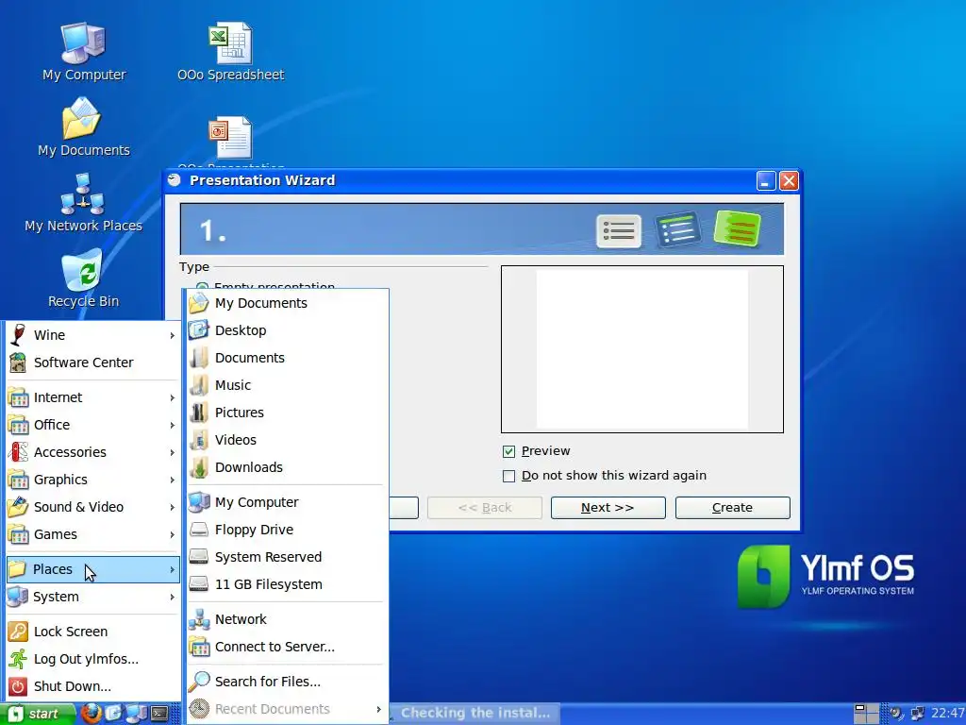The height and width of the screenshot is (725, 966).
Task: Expand the Wine submenu
Action: [x=92, y=335]
